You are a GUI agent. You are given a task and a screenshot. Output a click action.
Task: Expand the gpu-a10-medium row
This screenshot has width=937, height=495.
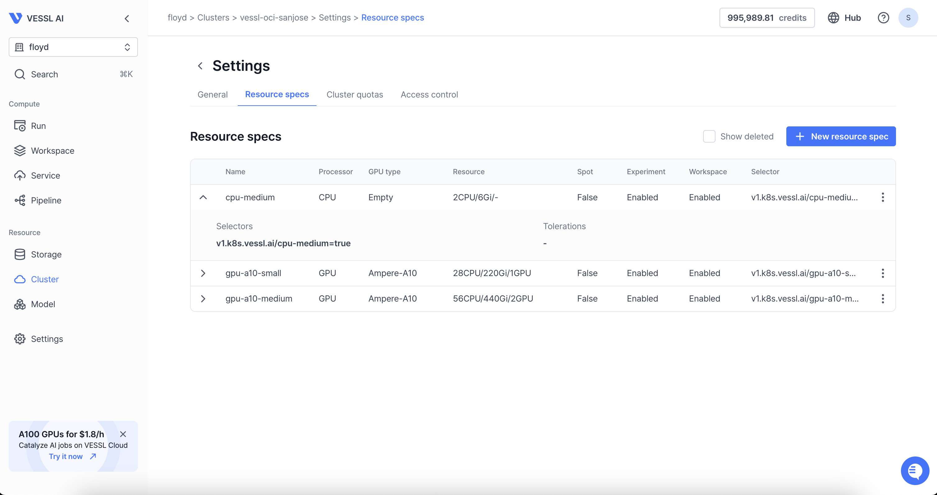[x=203, y=299]
